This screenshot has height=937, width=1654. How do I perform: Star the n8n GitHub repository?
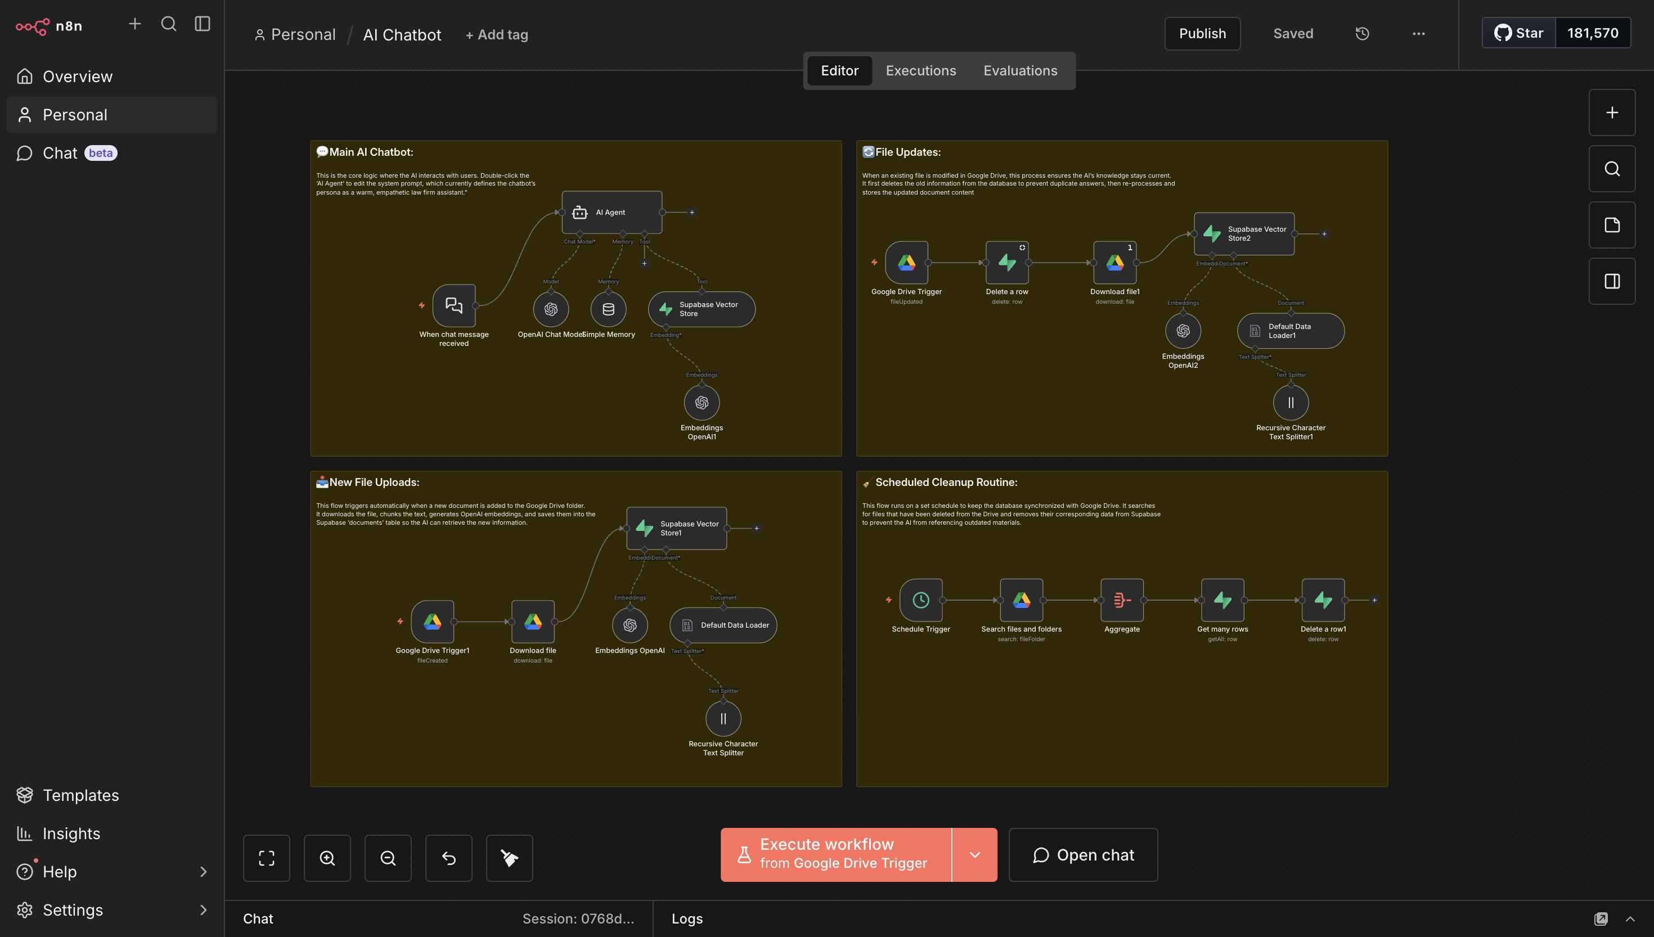1518,32
